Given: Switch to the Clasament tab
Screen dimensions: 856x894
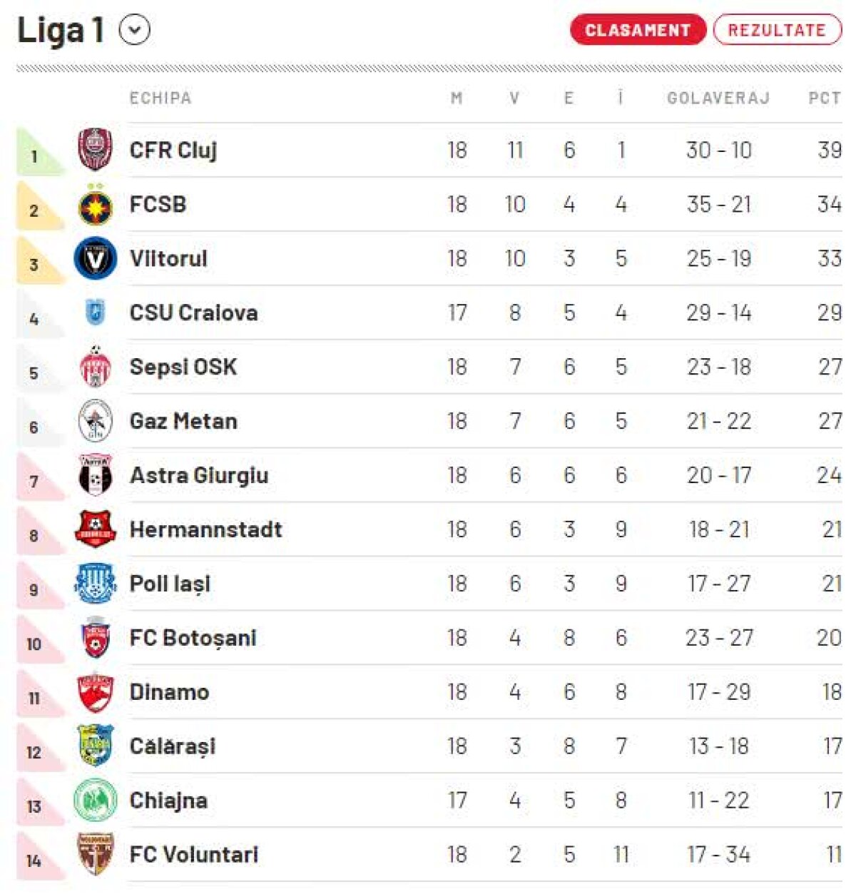Looking at the screenshot, I should click(x=637, y=30).
